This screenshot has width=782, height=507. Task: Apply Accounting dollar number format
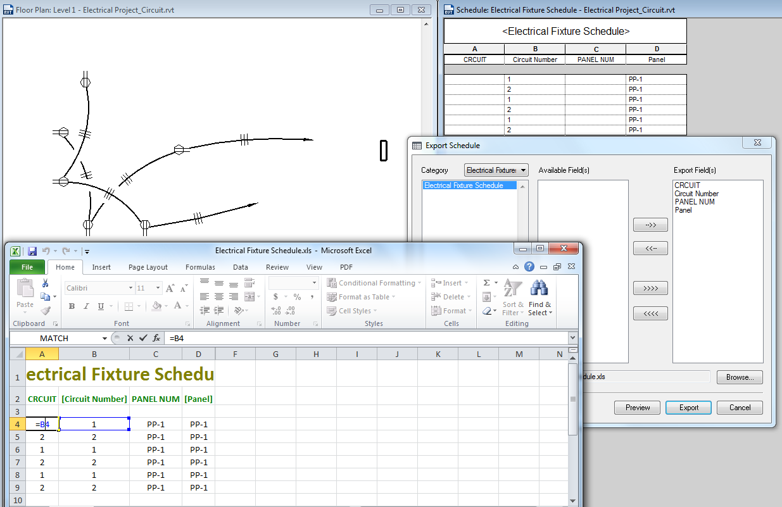pos(275,296)
